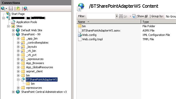Click the aspnet_client folder icon
The width and height of the screenshot is (176, 99).
click(23, 71)
